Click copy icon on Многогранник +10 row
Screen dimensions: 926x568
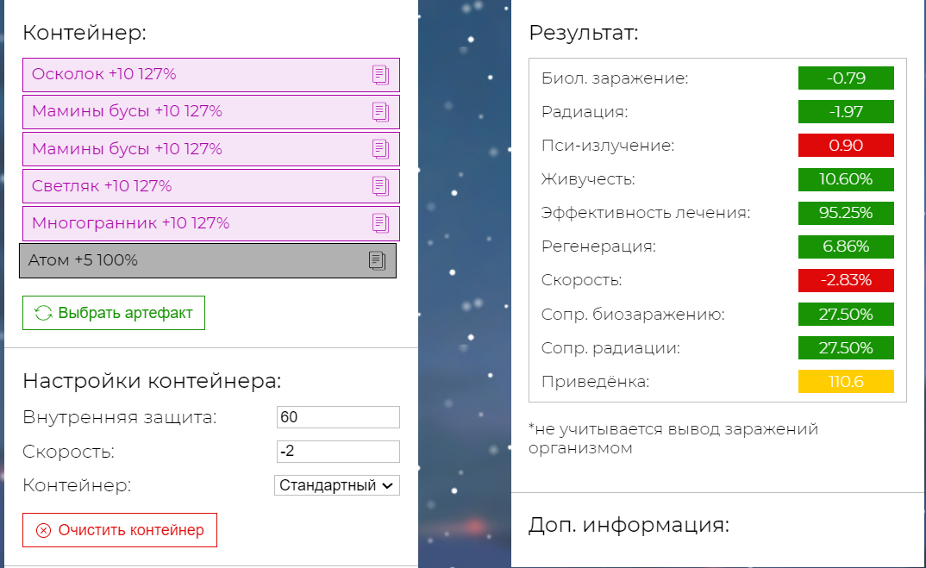[x=380, y=223]
